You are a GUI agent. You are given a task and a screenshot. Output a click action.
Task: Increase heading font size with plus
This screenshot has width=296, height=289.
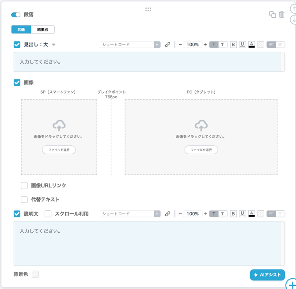click(205, 45)
